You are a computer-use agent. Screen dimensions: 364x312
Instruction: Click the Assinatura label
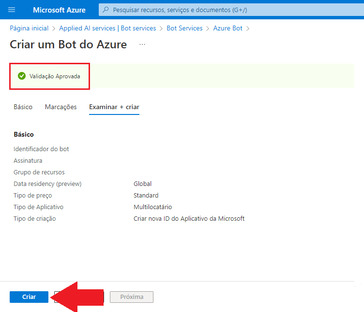(x=28, y=160)
